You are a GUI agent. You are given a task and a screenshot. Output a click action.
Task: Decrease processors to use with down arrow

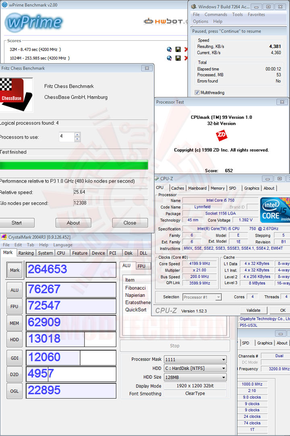point(77,139)
